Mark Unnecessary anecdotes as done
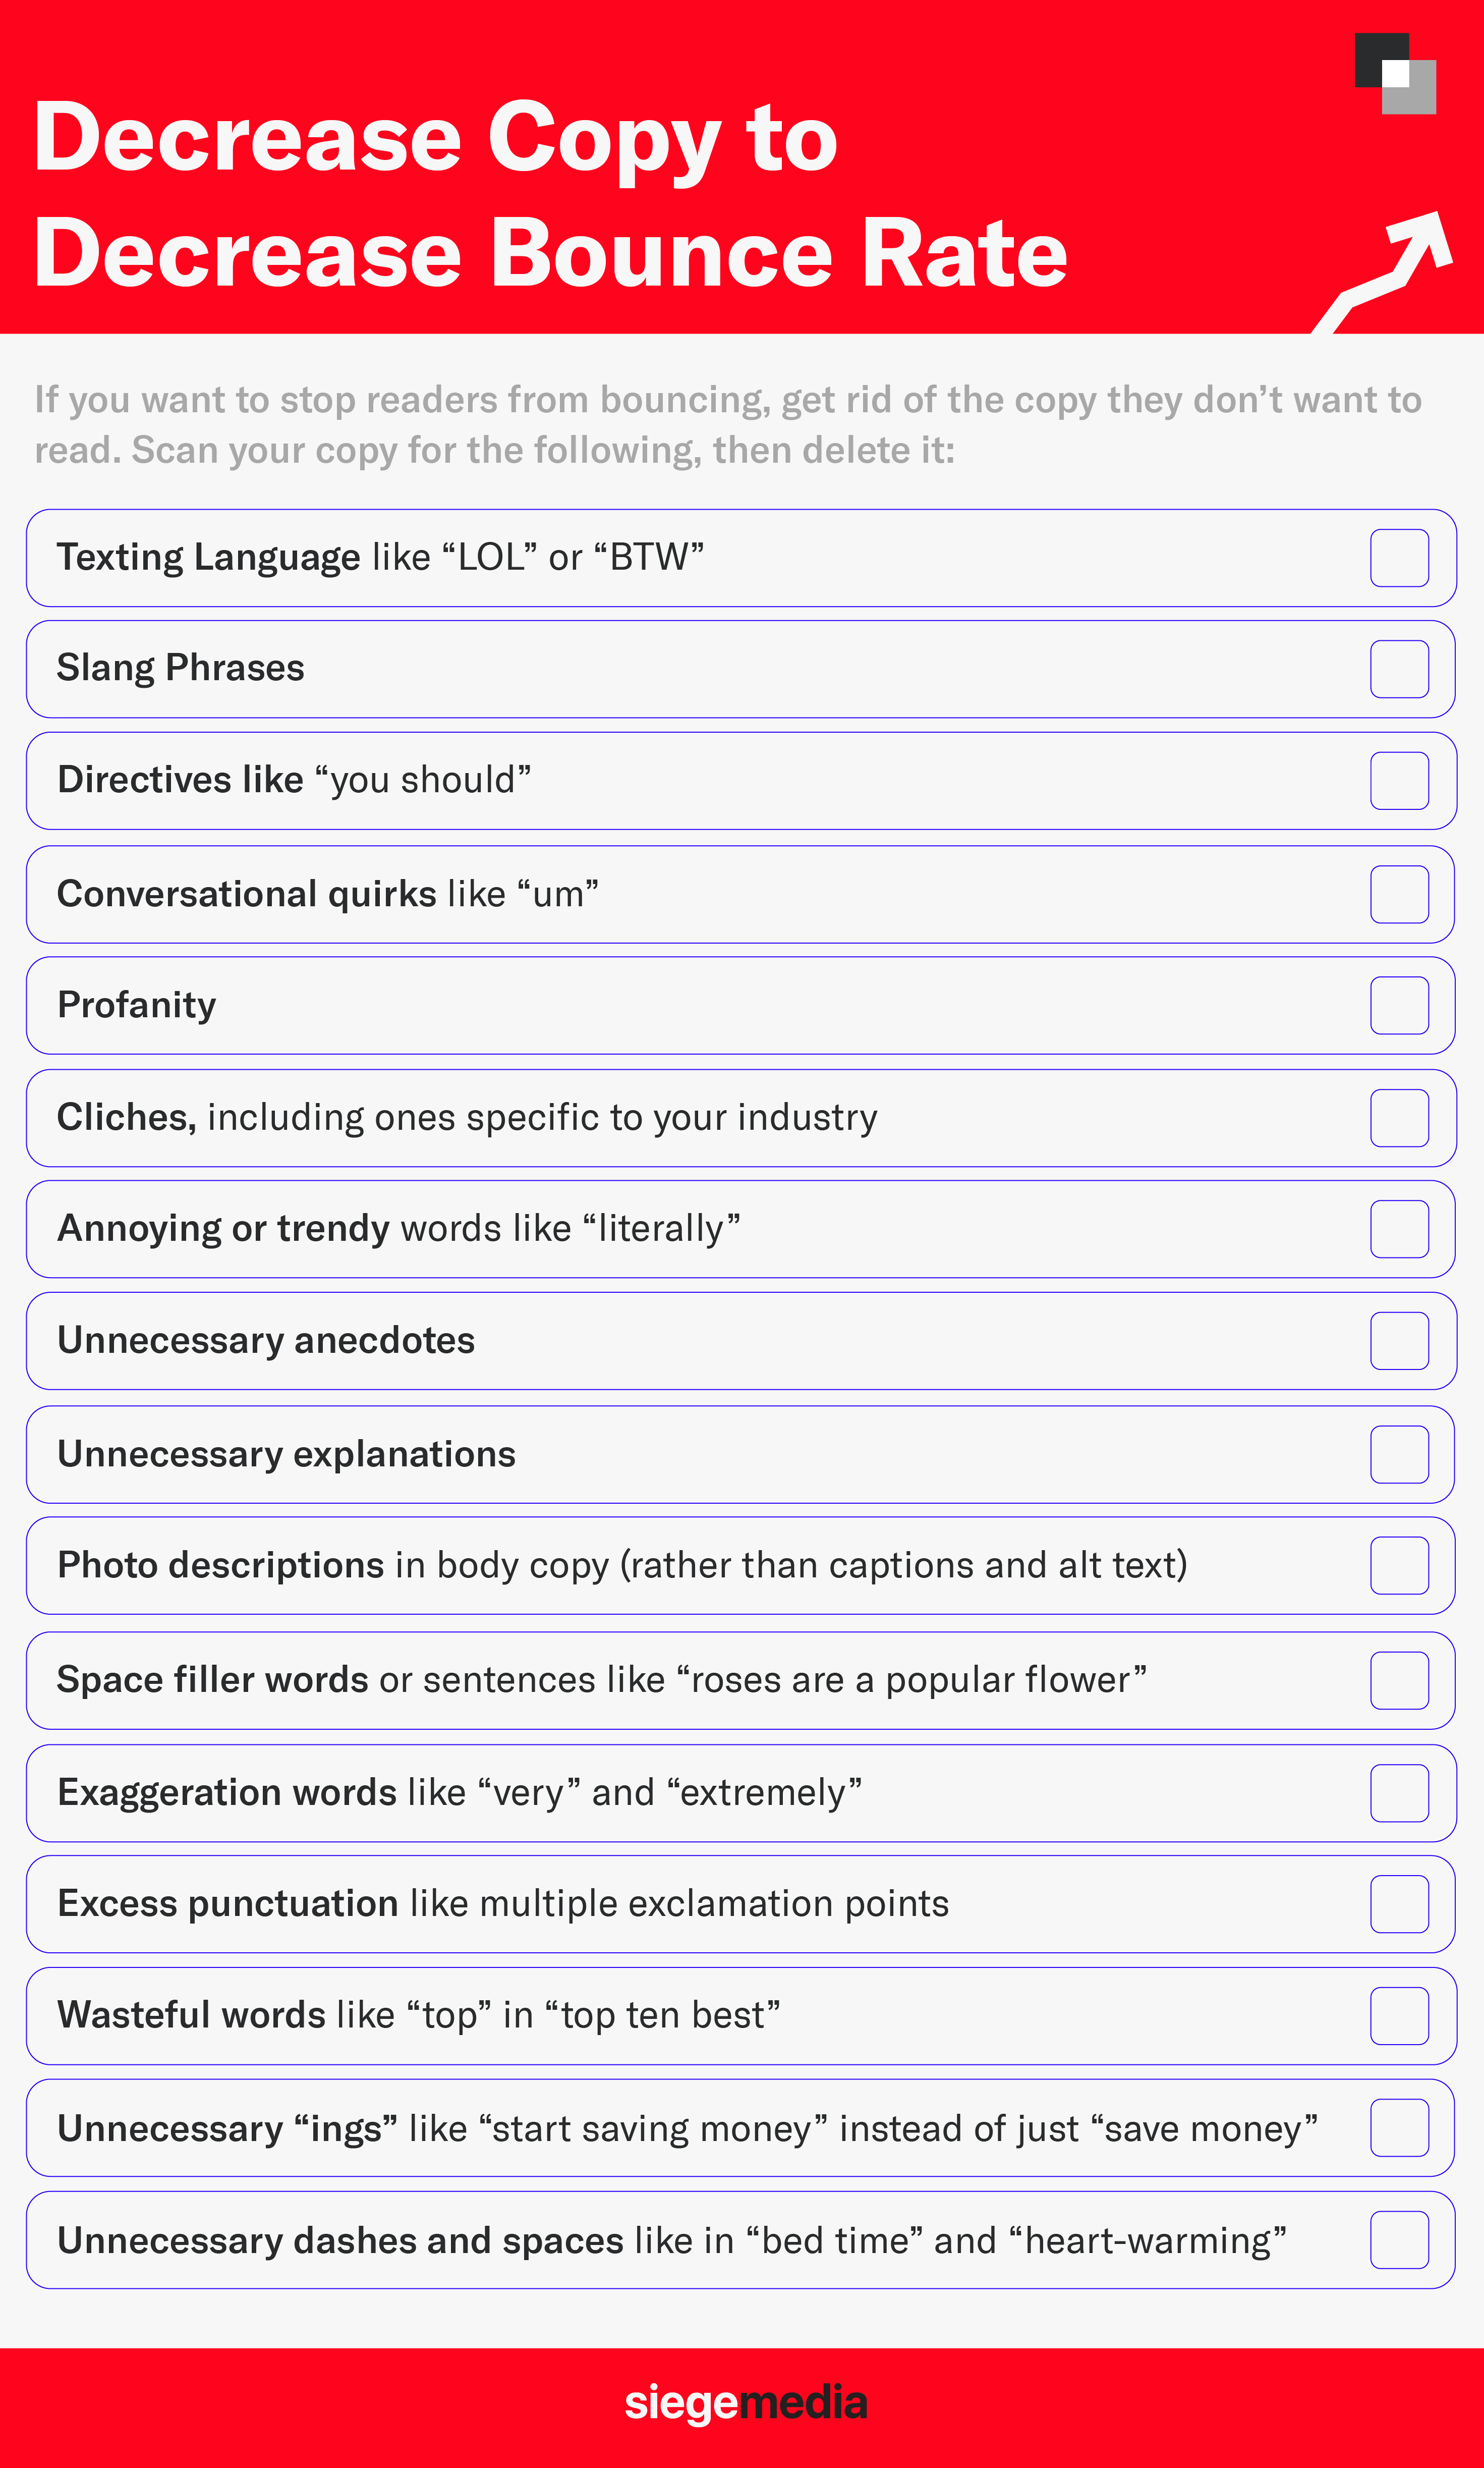The height and width of the screenshot is (2468, 1484). (1399, 1341)
